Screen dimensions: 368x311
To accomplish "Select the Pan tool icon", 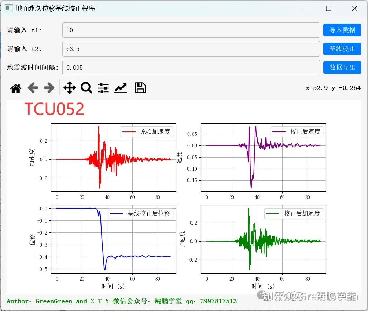I will 69,88.
